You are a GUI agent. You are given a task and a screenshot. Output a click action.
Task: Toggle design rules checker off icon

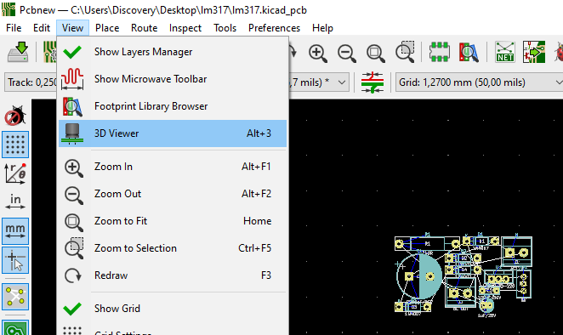click(15, 116)
